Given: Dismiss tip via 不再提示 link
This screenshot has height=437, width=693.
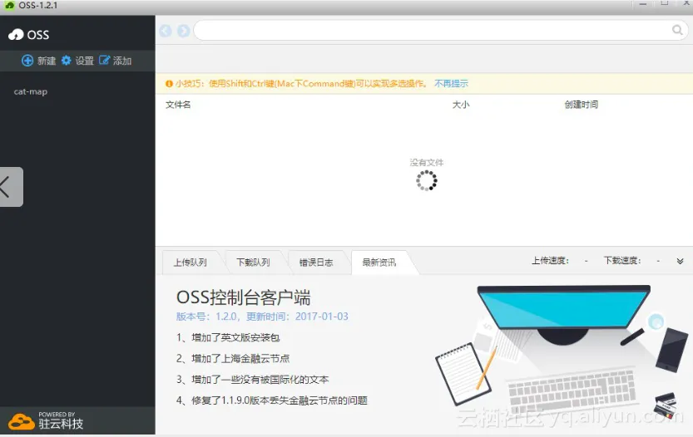Looking at the screenshot, I should click(x=451, y=83).
